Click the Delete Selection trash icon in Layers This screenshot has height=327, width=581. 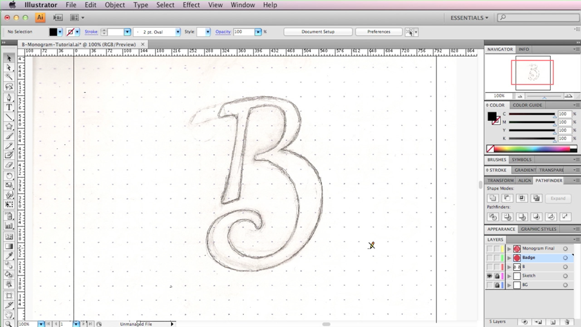coord(567,322)
